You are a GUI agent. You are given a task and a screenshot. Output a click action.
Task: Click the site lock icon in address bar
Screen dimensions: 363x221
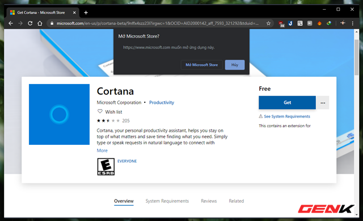tap(52, 23)
